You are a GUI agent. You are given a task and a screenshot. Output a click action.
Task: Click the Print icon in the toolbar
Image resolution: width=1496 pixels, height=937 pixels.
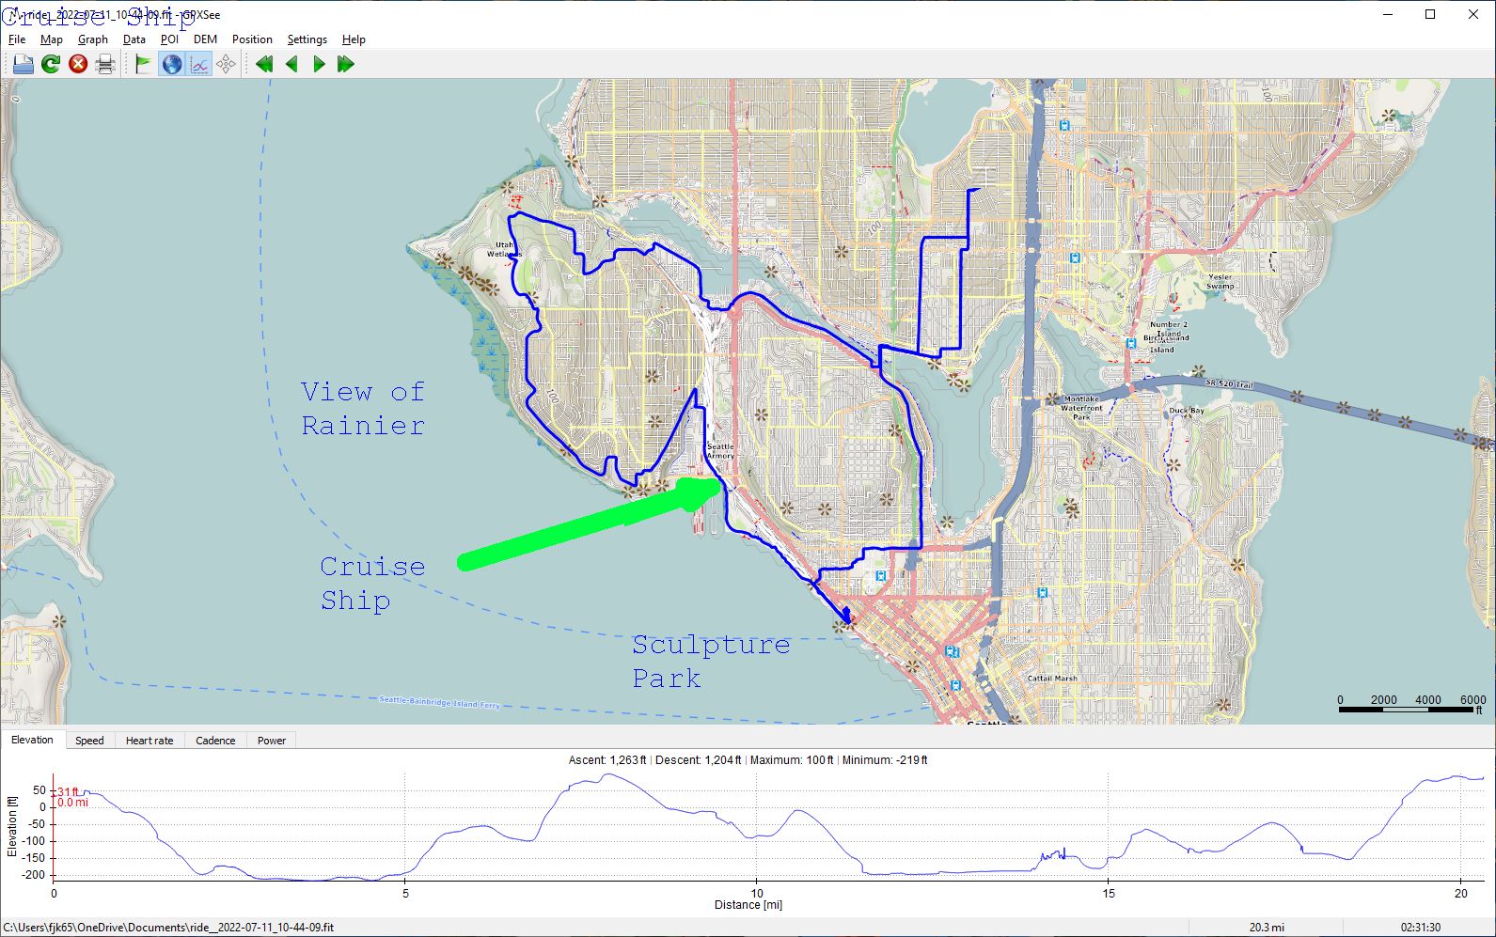point(105,64)
